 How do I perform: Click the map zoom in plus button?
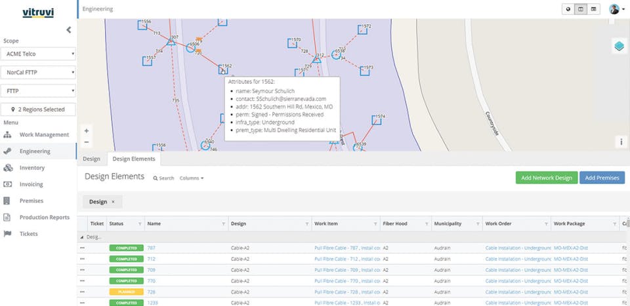[x=87, y=131]
